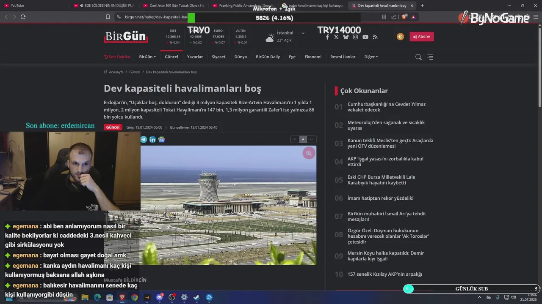Open the Resmi İlanlar nav section
This screenshot has height=304, width=542.
343,57
